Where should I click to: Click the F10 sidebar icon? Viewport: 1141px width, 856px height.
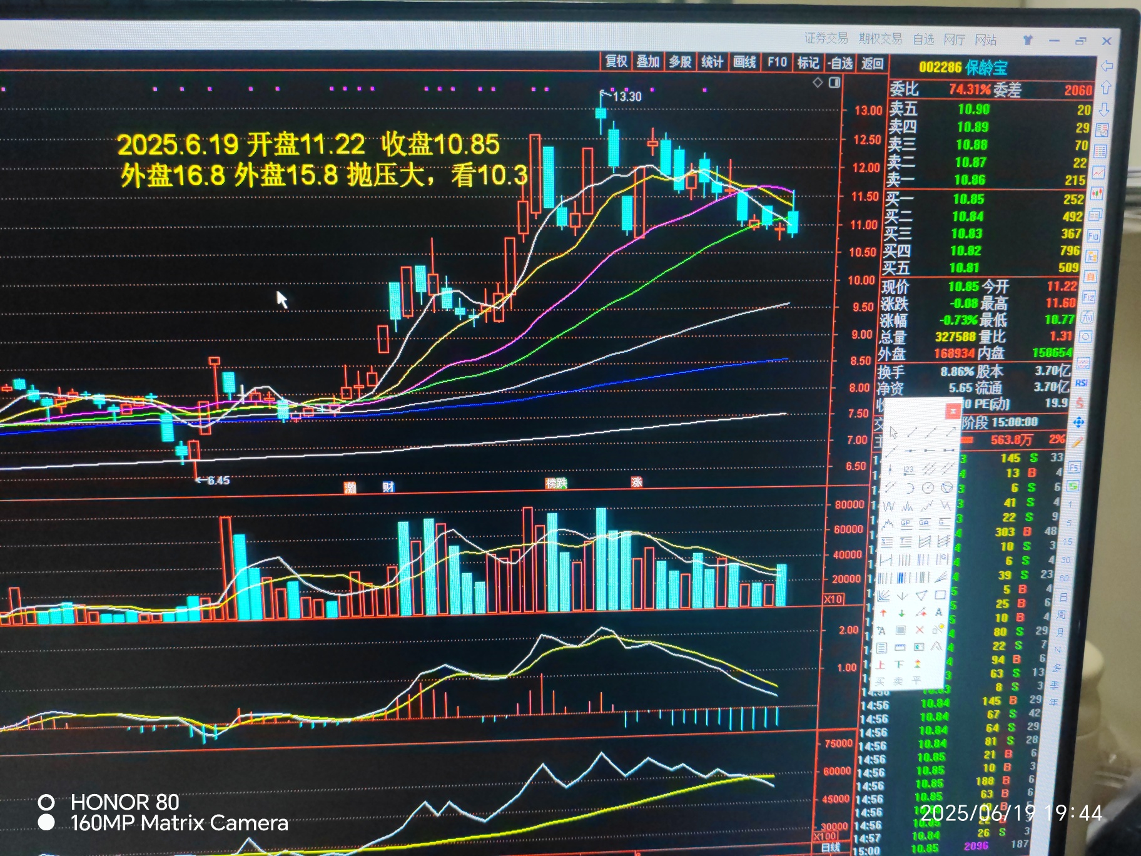click(1093, 236)
